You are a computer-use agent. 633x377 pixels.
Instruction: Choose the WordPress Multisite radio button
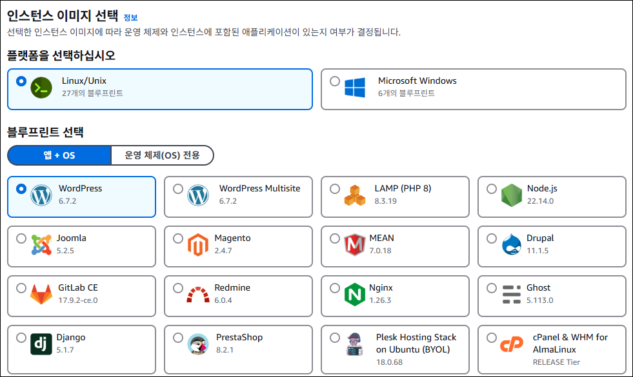(178, 189)
